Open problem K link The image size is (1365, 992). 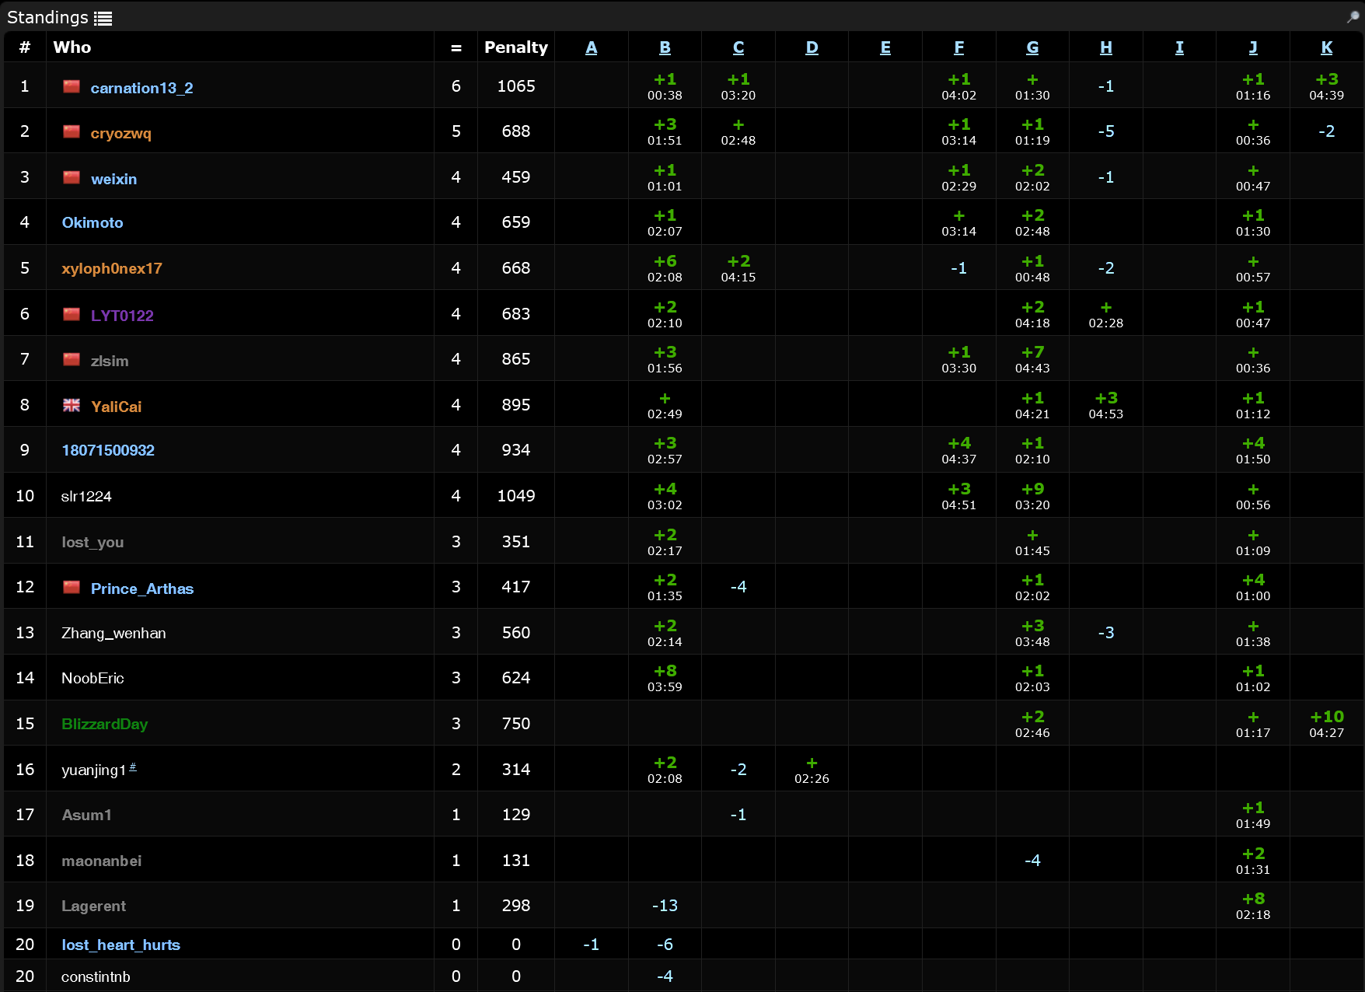click(1327, 47)
